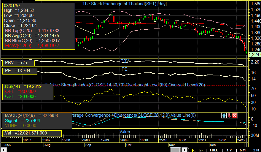Screen dimensions: 261x152
Task: Click the Open =1,215.86 value
Action: pos(20,20)
